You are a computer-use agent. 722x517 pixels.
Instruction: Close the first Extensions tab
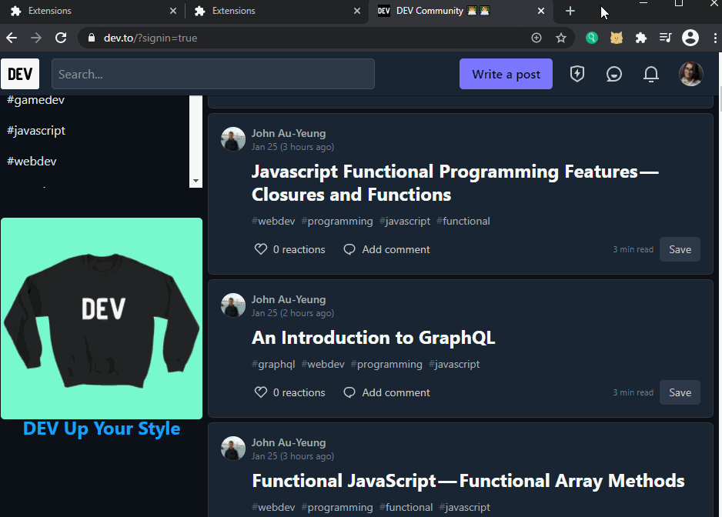pos(173,11)
